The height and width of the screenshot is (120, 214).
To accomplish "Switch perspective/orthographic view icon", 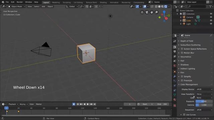I will coord(142,12).
